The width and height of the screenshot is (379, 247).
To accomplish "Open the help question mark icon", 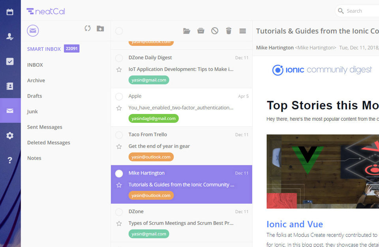I will click(10, 160).
